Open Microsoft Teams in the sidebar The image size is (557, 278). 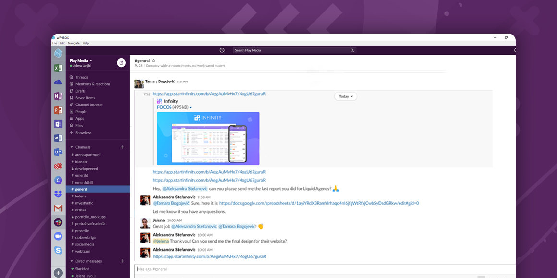click(x=58, y=124)
